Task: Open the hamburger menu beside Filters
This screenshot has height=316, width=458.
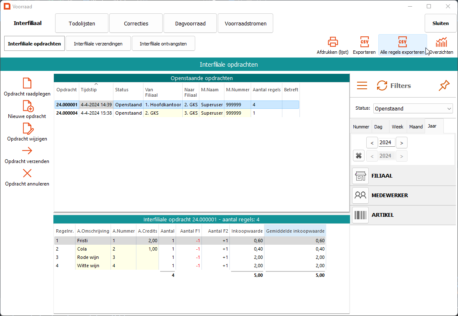Action: [362, 85]
